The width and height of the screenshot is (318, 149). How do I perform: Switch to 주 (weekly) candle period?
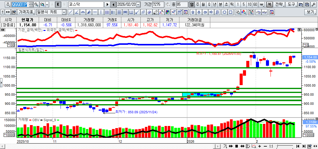(197, 5)
